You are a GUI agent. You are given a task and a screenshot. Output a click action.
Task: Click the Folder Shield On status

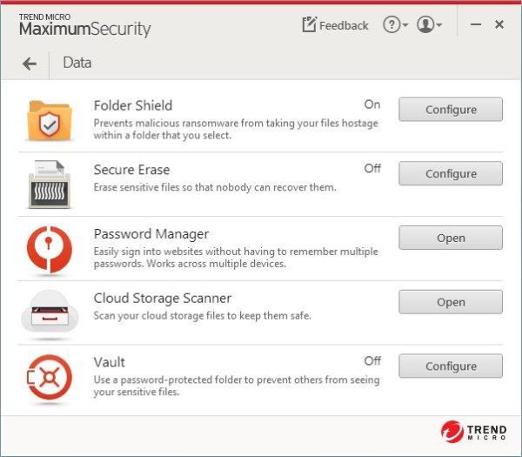pyautogui.click(x=372, y=104)
